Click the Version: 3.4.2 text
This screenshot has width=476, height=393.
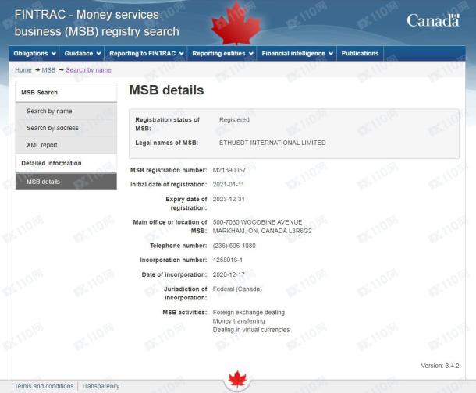tap(440, 366)
